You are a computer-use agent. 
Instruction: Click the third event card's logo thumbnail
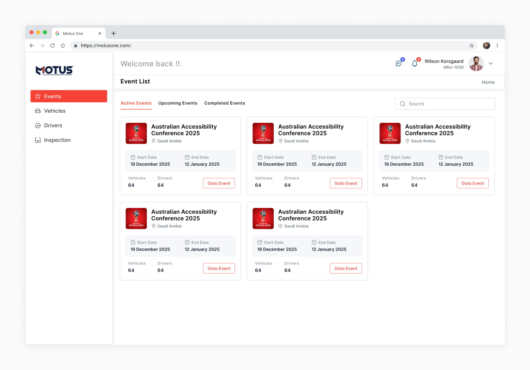390,133
